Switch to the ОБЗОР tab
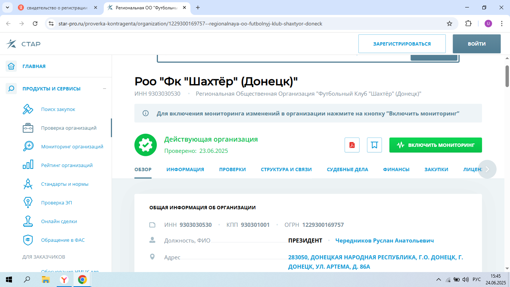Screen dimensions: 510x287 pyautogui.click(x=143, y=169)
